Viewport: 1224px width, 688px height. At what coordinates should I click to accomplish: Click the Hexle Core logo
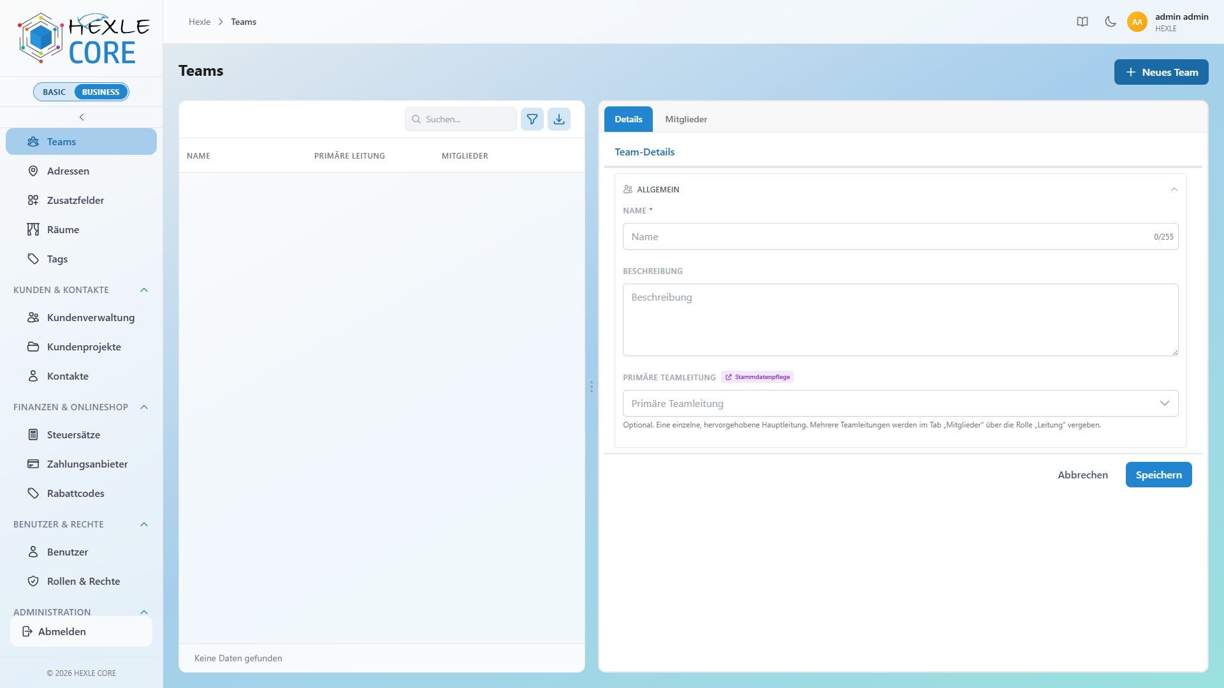(x=83, y=38)
